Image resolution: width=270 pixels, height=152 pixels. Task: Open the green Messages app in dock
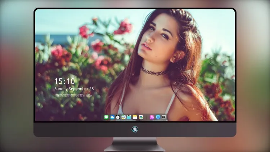pos(106,117)
